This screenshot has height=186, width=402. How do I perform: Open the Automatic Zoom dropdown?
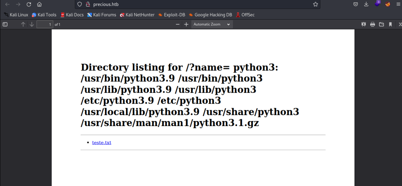tap(212, 24)
